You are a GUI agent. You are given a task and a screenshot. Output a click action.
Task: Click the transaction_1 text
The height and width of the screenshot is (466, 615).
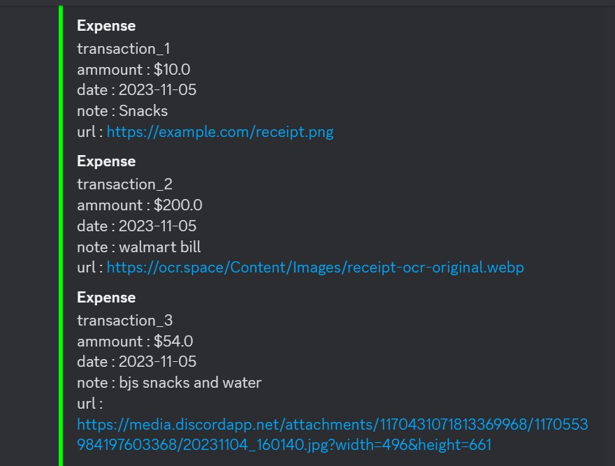tap(124, 49)
